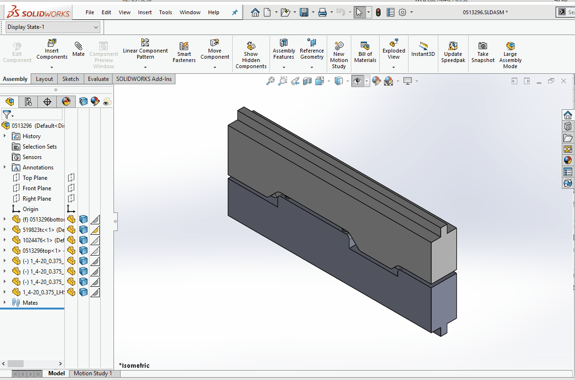Viewport: 575px width, 380px height.
Task: Click the Zoom to Area icon
Action: click(x=283, y=81)
